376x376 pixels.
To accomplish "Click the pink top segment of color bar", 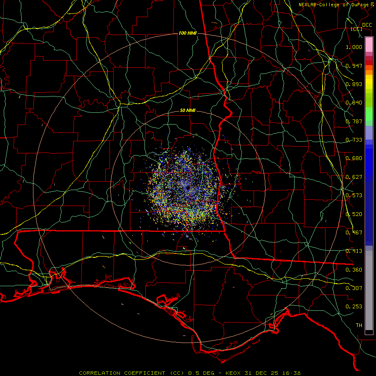I will pyautogui.click(x=369, y=44).
